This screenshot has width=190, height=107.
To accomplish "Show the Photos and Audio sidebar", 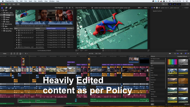I will click(6, 8).
